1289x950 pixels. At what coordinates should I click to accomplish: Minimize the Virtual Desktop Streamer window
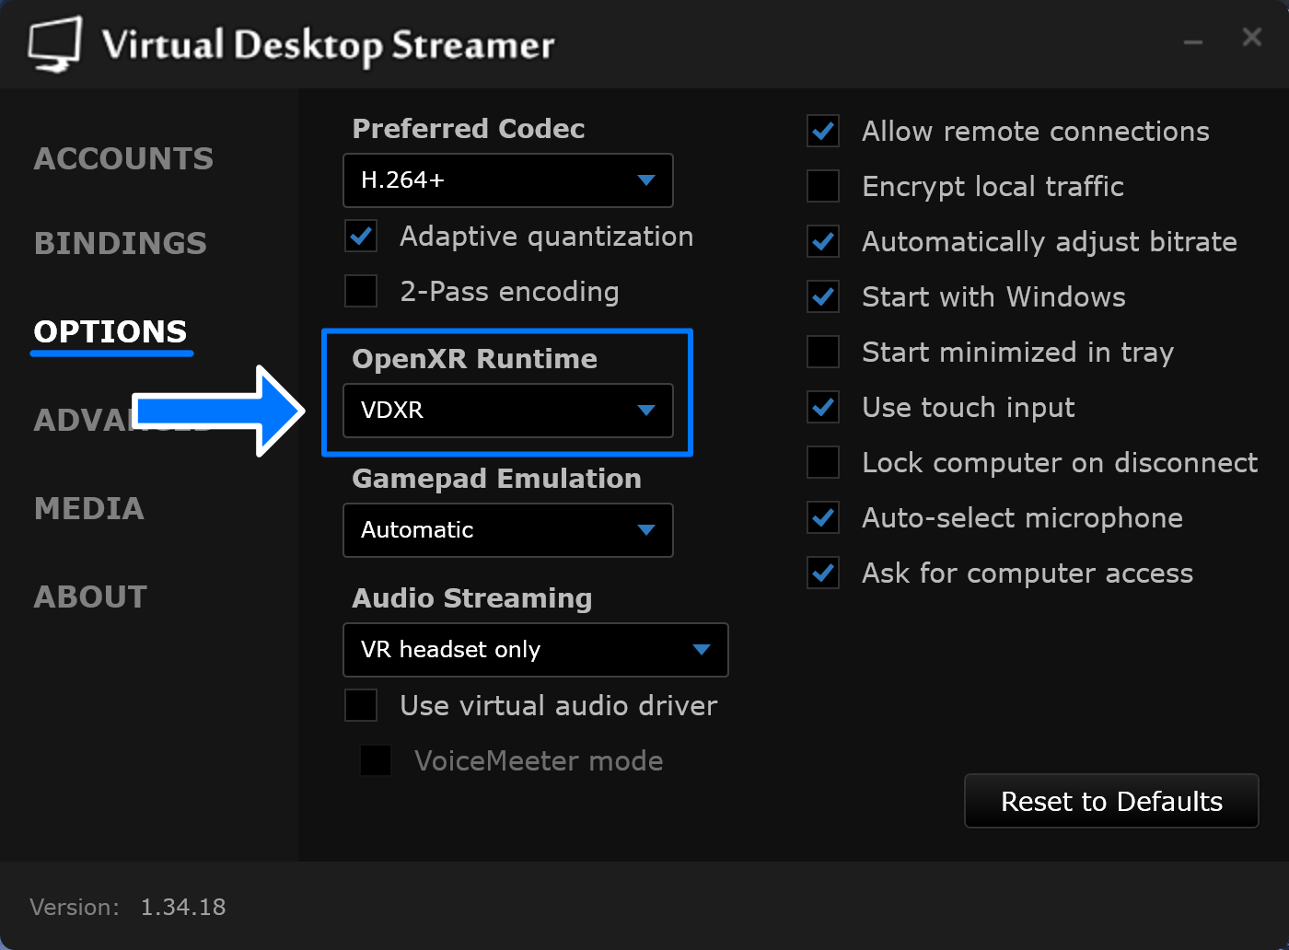tap(1193, 42)
